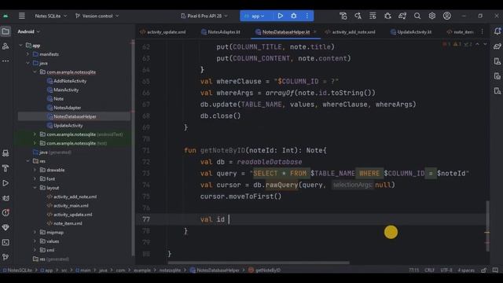Select UpdateActivity in project tree
Image resolution: width=503 pixels, height=283 pixels.
(64, 126)
